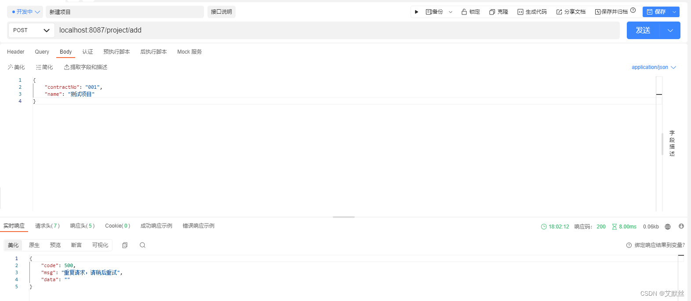The height and width of the screenshot is (301, 691).
Task: Expand the 发送 button dropdown arrow
Action: [x=670, y=30]
